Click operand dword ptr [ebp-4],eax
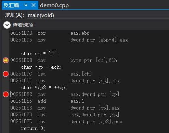Viewport: 169px width, 133px height. coord(99,40)
